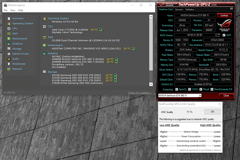The image size is (240, 160).
Task: Open the Help menu in Speccy
Action: tap(20, 10)
